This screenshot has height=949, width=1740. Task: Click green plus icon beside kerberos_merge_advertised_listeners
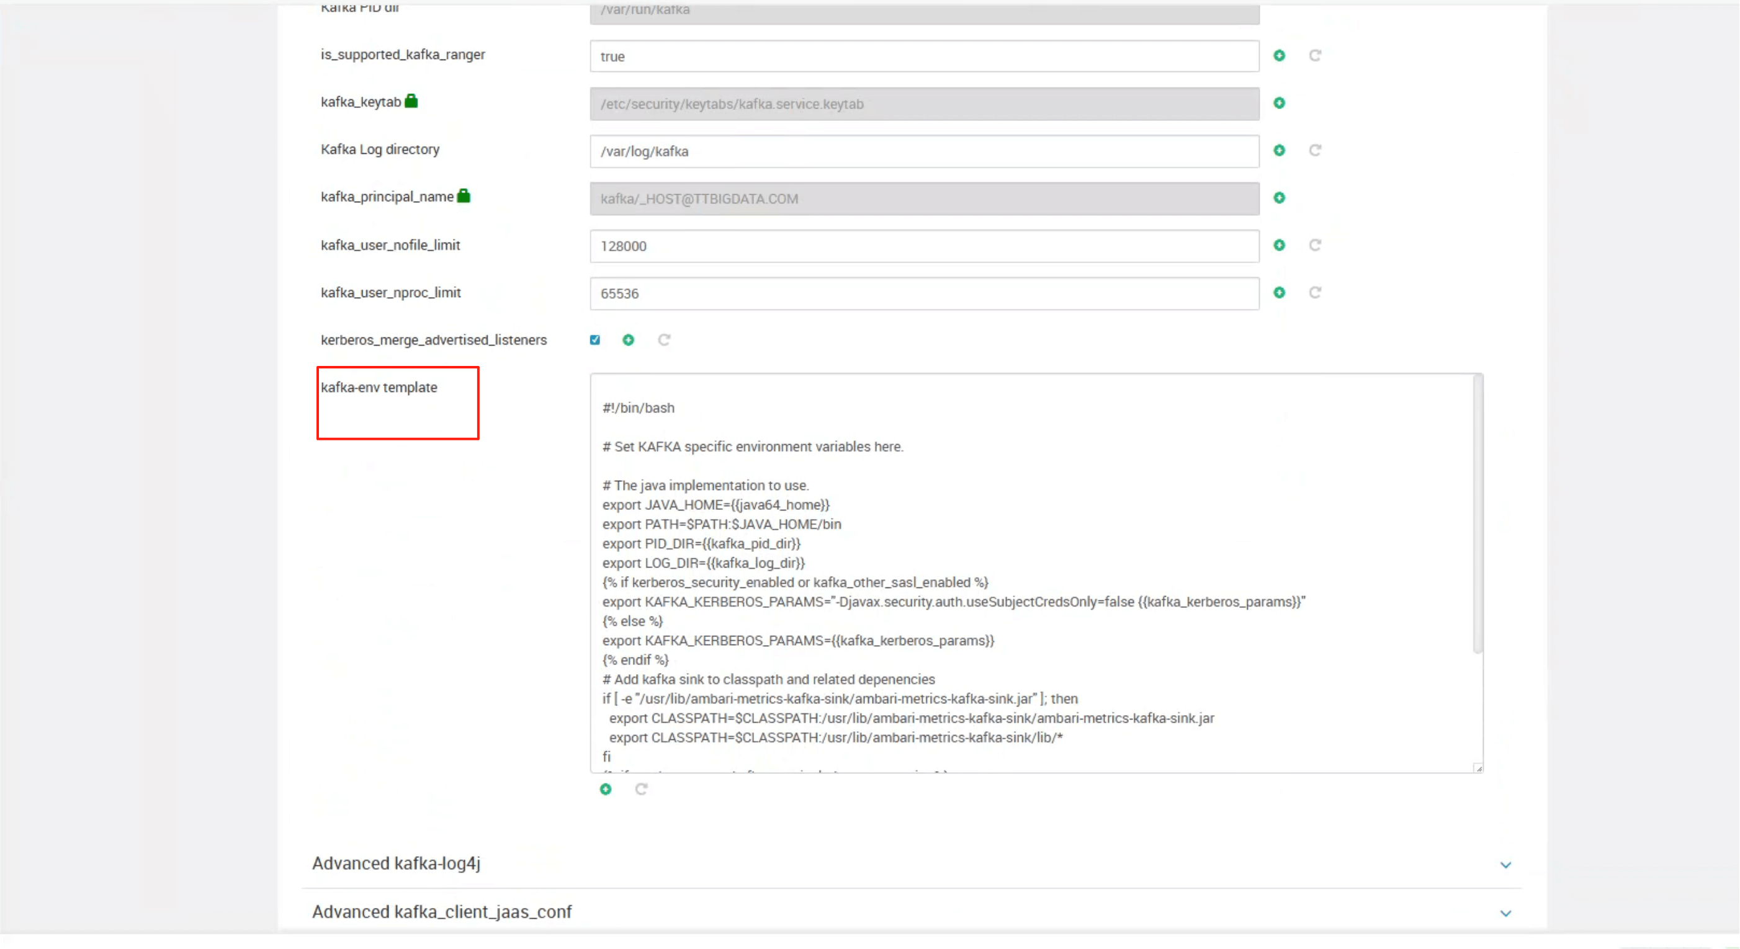pos(628,340)
